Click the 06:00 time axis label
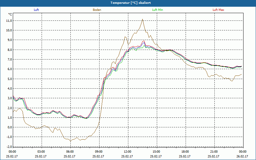256x160 pixels. click(x=70, y=152)
